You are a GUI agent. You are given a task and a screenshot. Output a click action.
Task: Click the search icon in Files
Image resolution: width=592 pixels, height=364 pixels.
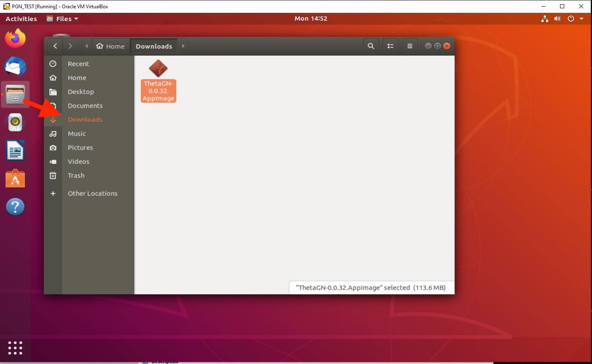click(x=371, y=46)
